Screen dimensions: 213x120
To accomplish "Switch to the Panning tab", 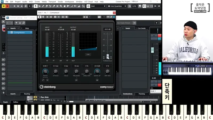I will pos(142,94).
